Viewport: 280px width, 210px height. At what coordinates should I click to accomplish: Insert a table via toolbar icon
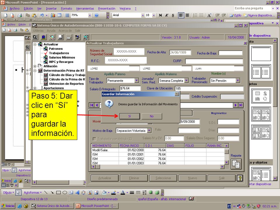59,15
